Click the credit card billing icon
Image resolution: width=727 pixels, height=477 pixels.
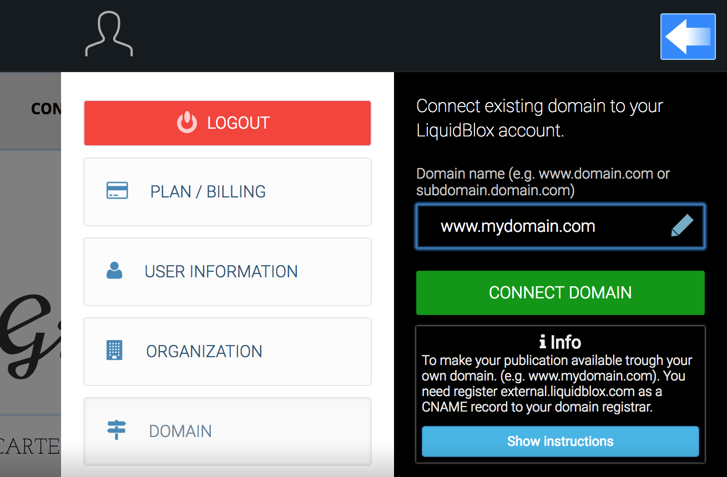pyautogui.click(x=117, y=191)
